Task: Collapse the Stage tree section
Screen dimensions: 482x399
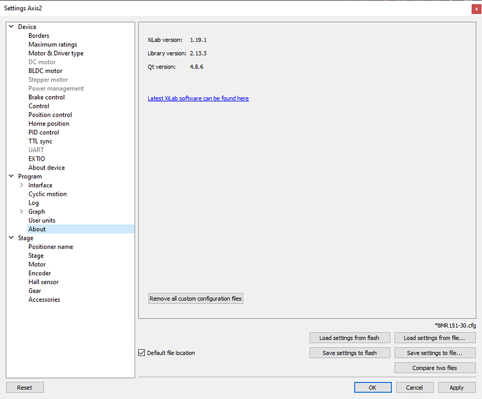Action: (x=11, y=238)
